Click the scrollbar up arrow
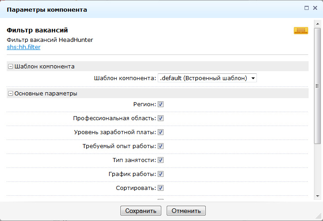323x221 pixels. [317, 22]
